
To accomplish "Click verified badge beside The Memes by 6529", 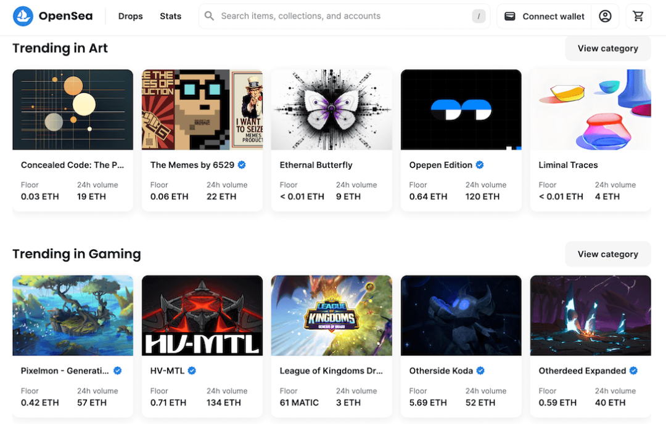I will coord(242,165).
